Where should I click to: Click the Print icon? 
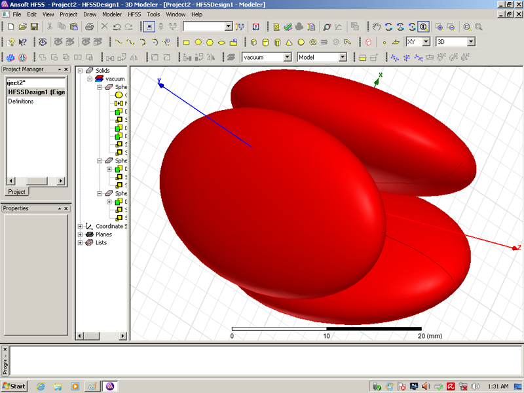tap(90, 27)
